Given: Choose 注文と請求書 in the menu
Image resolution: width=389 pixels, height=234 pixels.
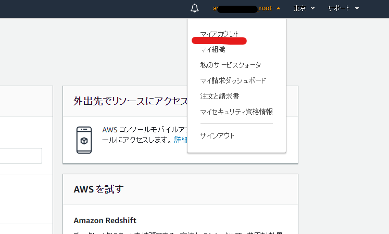Looking at the screenshot, I should tap(220, 96).
